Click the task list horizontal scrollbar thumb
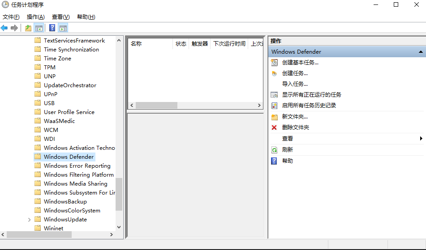 156,105
